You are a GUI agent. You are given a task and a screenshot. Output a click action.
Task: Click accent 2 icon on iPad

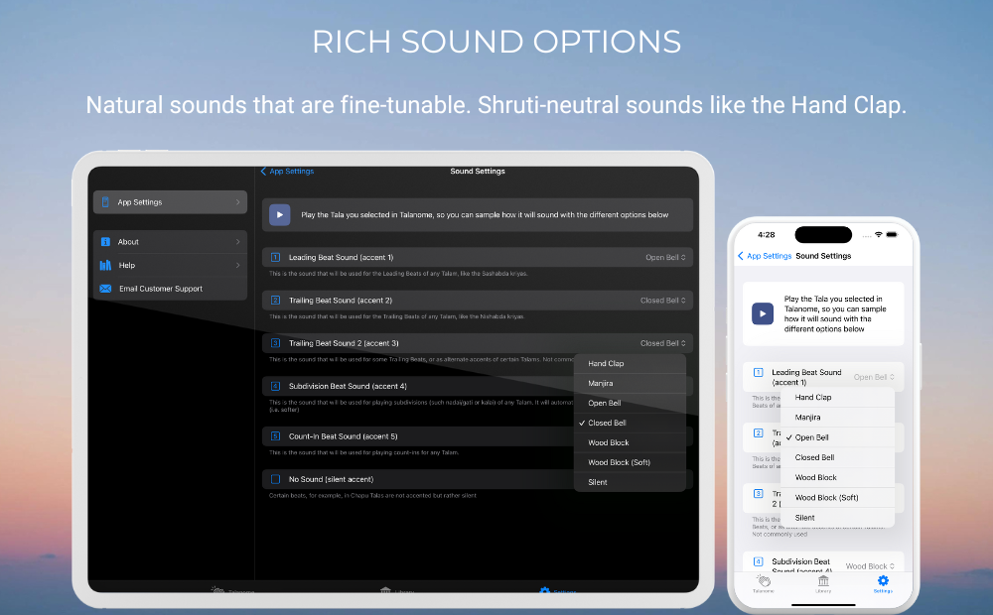coord(275,301)
